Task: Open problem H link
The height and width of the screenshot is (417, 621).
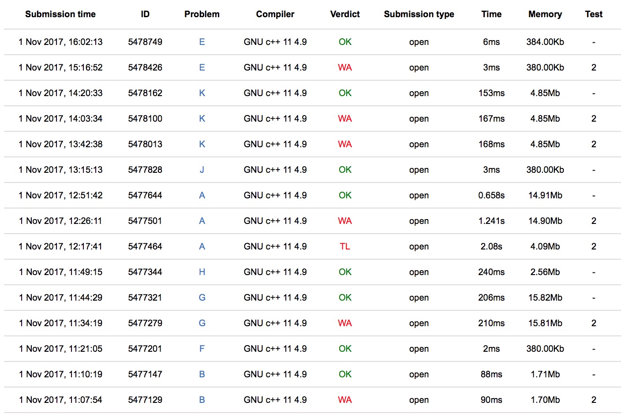Action: pyautogui.click(x=202, y=272)
